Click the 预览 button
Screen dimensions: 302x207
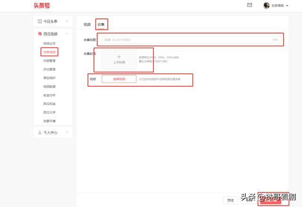(230, 200)
